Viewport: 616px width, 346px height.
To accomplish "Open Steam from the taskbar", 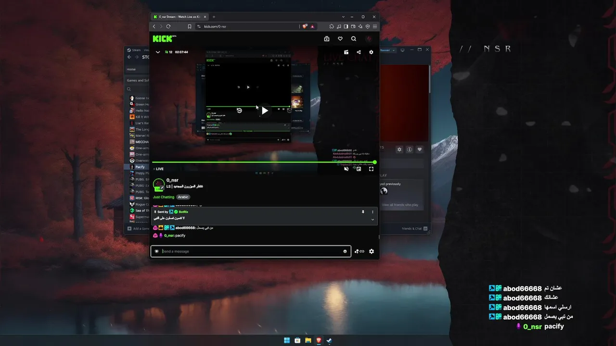I will [329, 340].
